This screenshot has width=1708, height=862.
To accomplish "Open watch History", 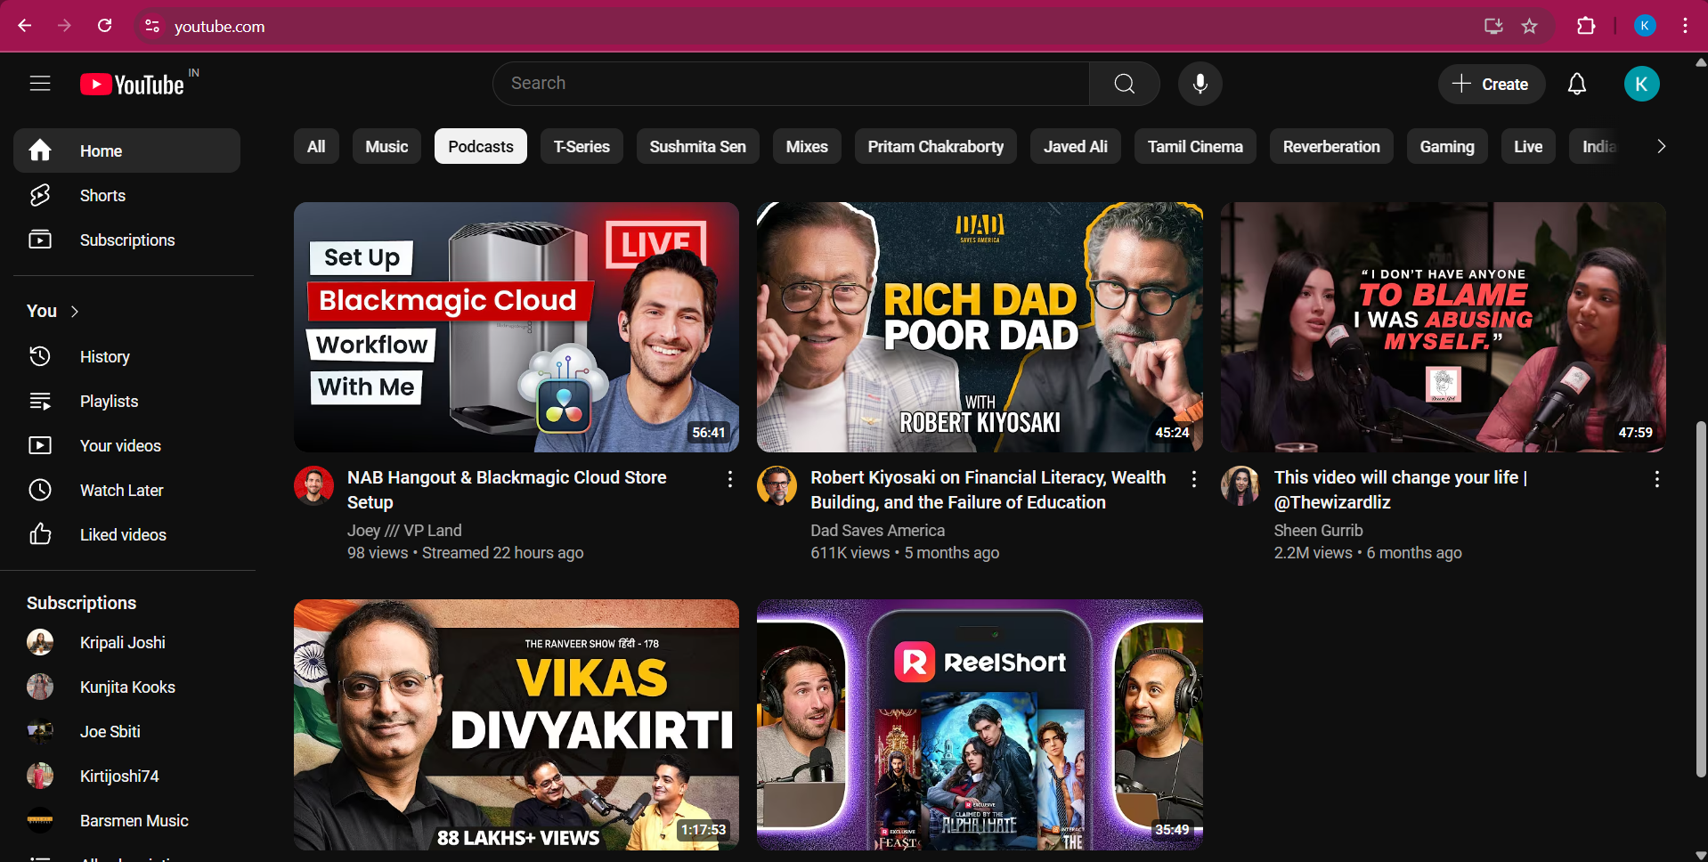I will pos(126,356).
